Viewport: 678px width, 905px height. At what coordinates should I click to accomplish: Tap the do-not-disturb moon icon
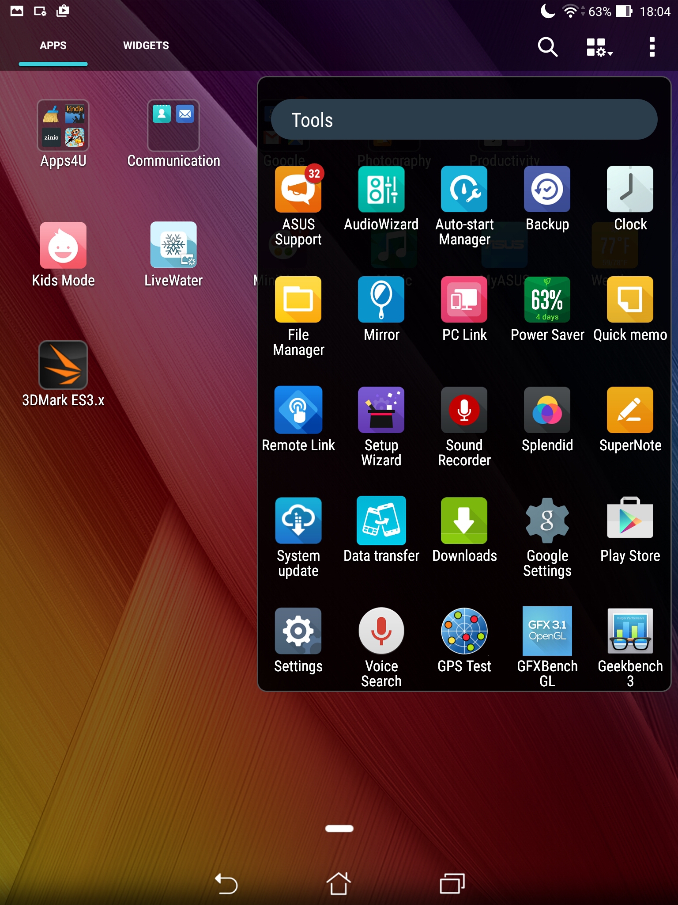tap(548, 11)
